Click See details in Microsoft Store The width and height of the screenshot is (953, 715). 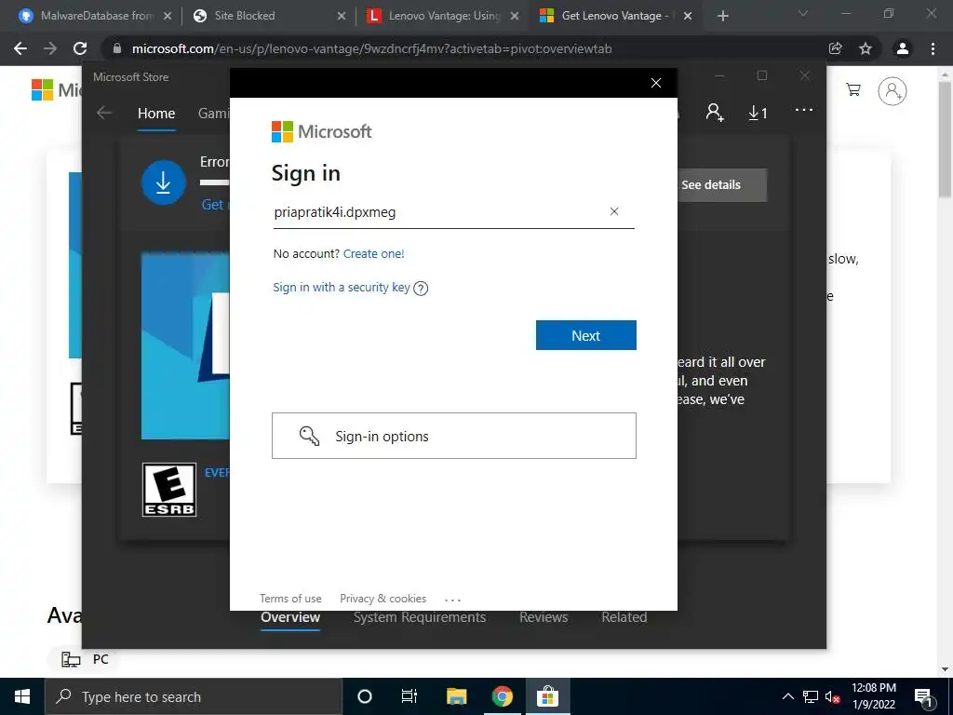[721, 185]
